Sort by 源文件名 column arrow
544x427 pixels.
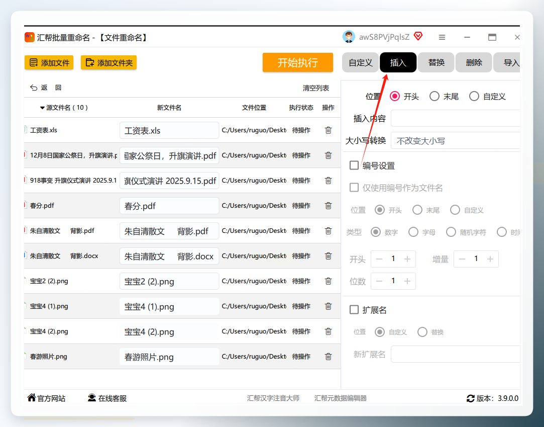(42, 108)
